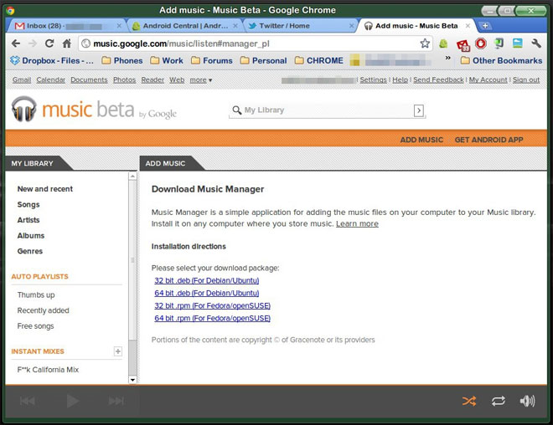Reload the page with refresh icon
Screen dimensions: 553x425
coord(49,44)
